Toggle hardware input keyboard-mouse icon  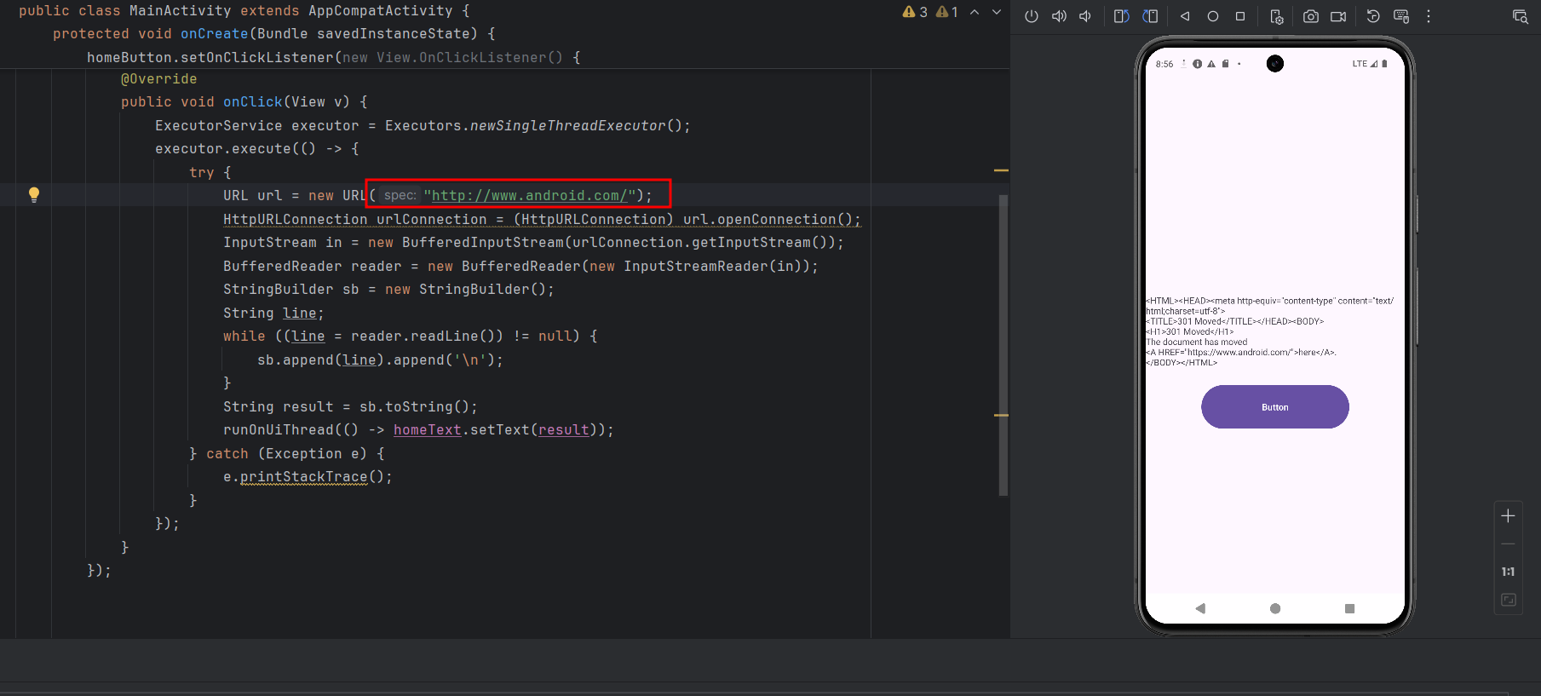[1401, 16]
